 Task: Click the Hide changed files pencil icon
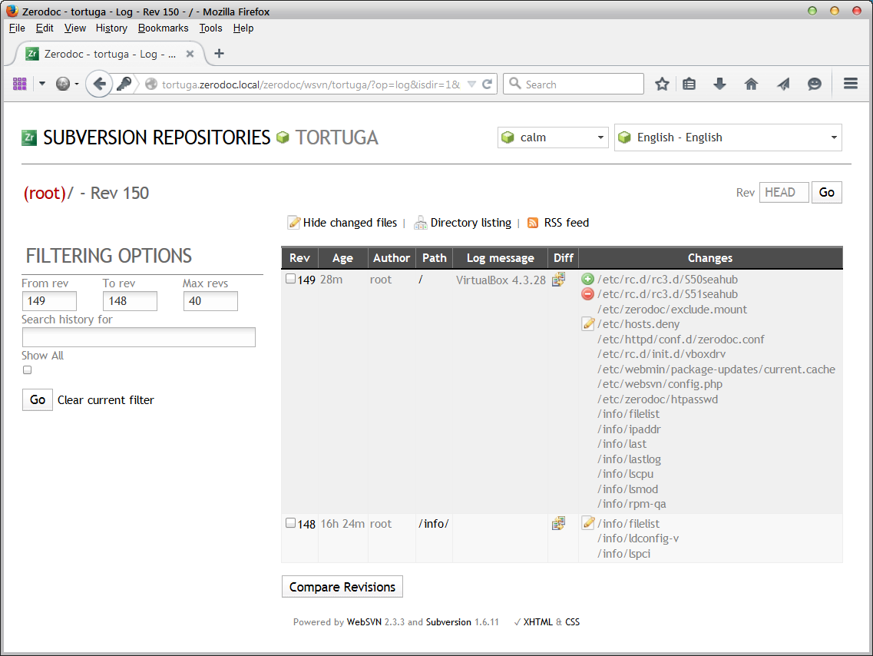click(x=293, y=222)
